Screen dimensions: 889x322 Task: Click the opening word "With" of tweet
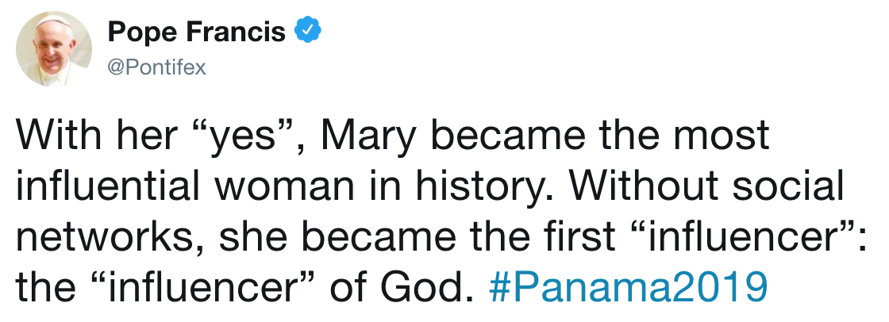coord(55,137)
